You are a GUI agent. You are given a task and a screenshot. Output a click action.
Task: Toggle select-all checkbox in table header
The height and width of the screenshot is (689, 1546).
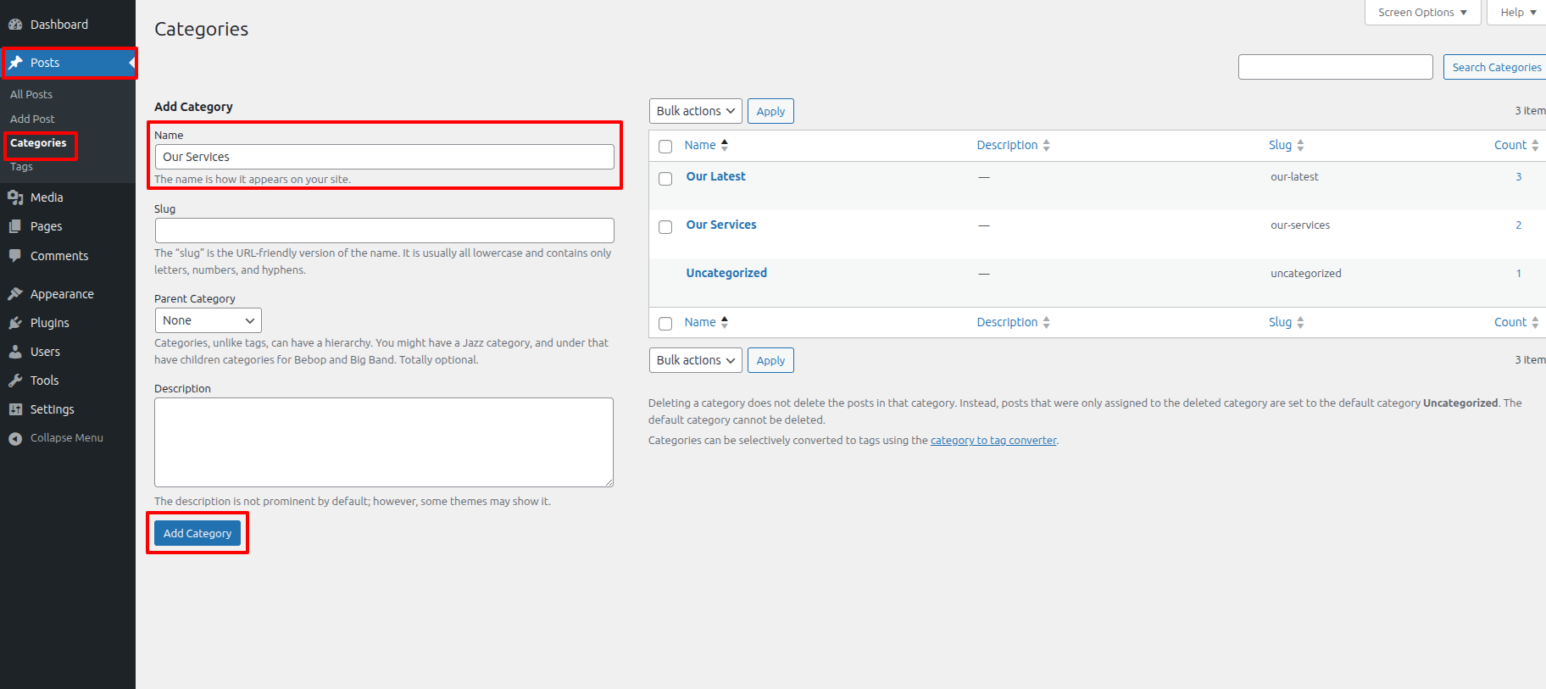(665, 147)
